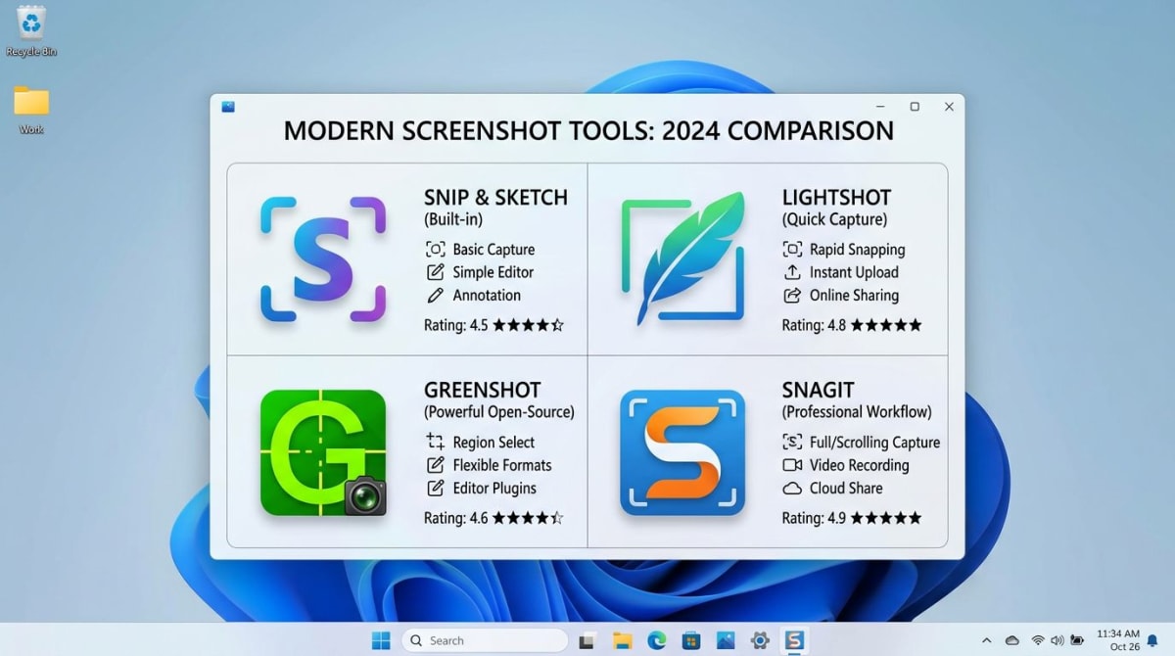Click the Annotation pen icon

pos(436,295)
